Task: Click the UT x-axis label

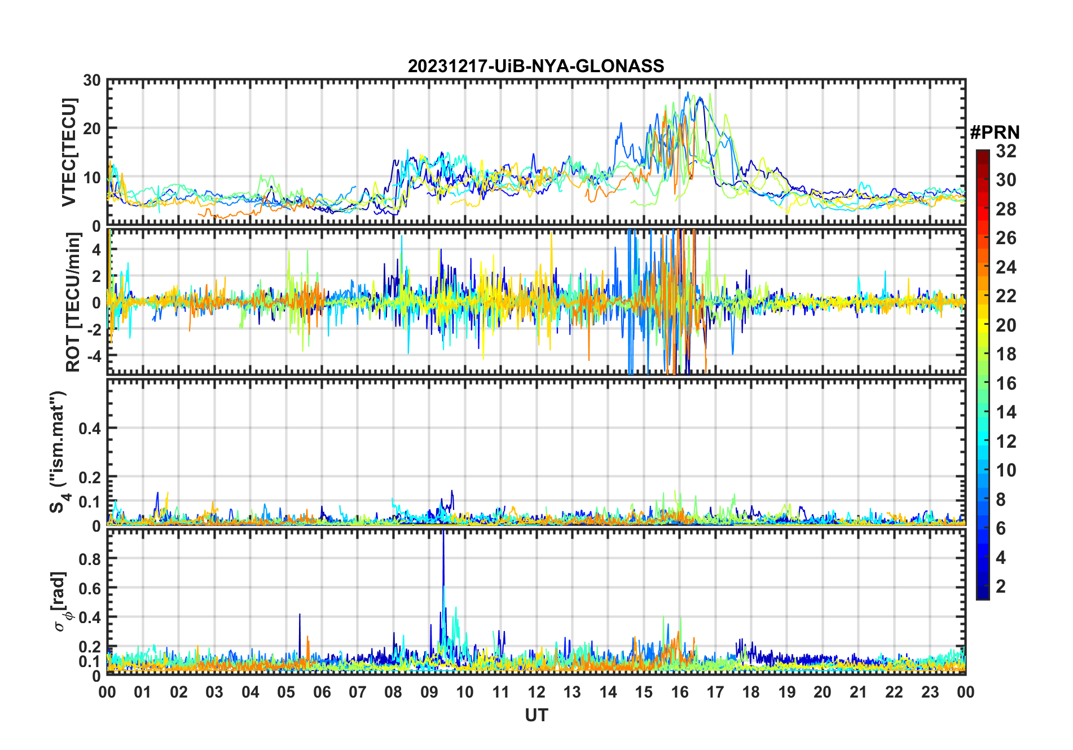Action: point(536,715)
